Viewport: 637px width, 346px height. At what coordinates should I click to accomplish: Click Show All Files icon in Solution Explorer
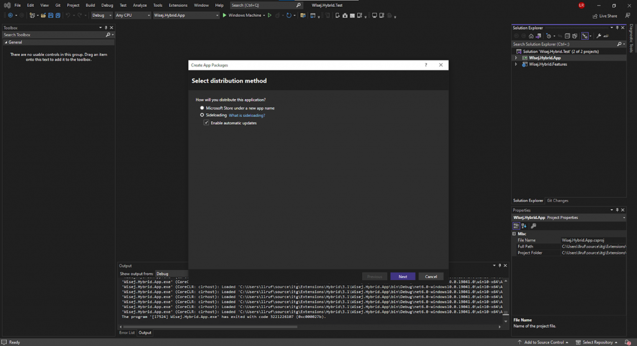(x=575, y=36)
